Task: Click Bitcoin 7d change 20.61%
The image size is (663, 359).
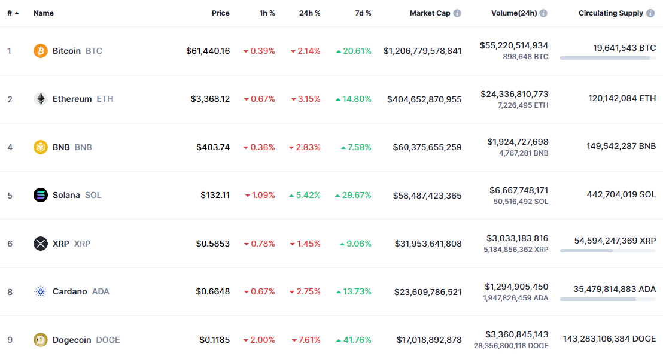Action: (x=354, y=51)
